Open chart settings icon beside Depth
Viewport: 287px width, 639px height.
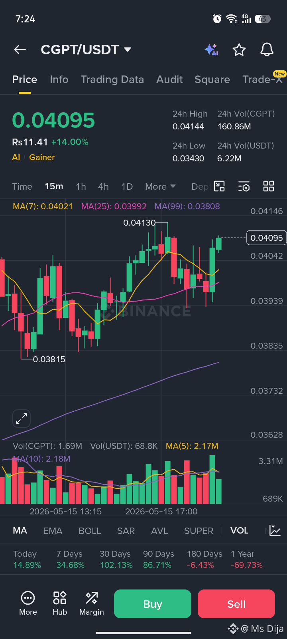point(244,187)
